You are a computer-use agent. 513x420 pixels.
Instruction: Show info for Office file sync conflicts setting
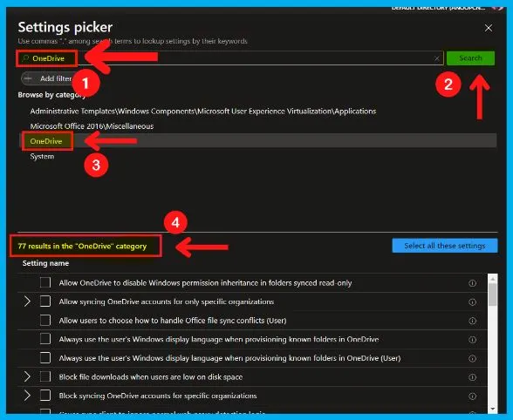(472, 321)
